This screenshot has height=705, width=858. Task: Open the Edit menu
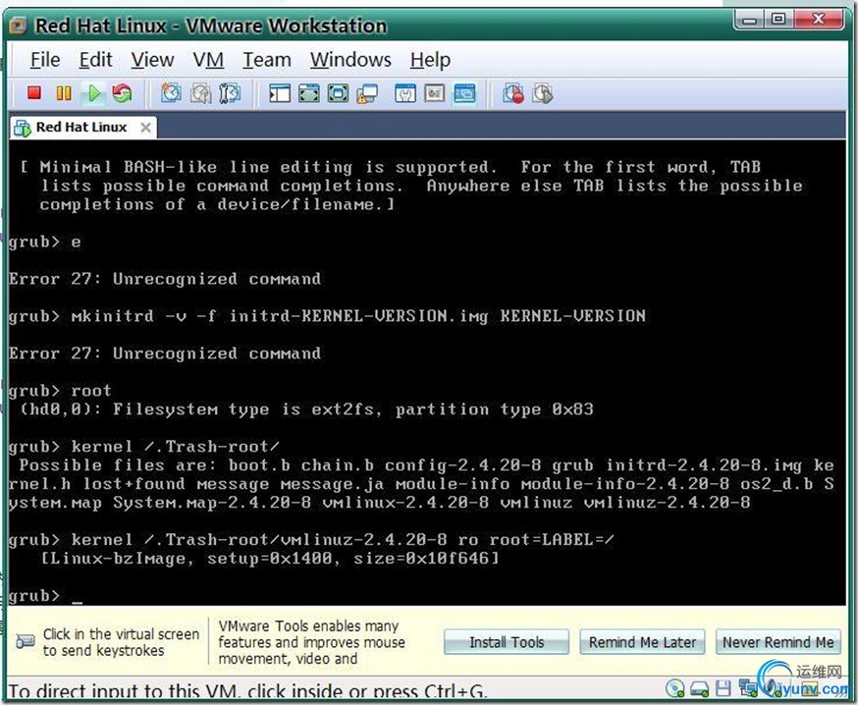(96, 59)
